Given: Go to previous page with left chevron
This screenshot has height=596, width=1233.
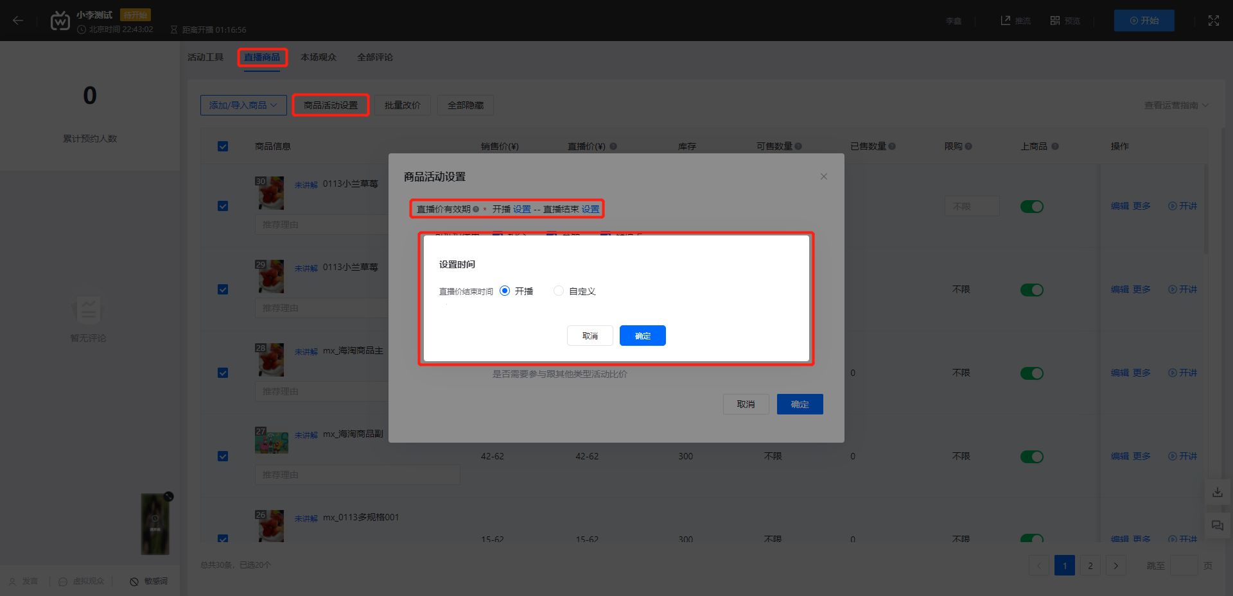Looking at the screenshot, I should (1039, 565).
